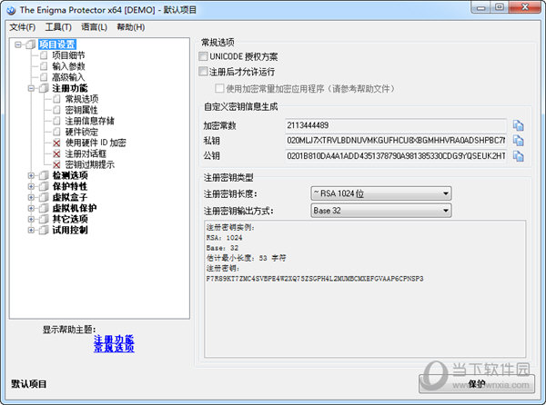Screen dimensions: 546x405
Task: Click the page icon next to 密钥属性
Action: [x=56, y=110]
